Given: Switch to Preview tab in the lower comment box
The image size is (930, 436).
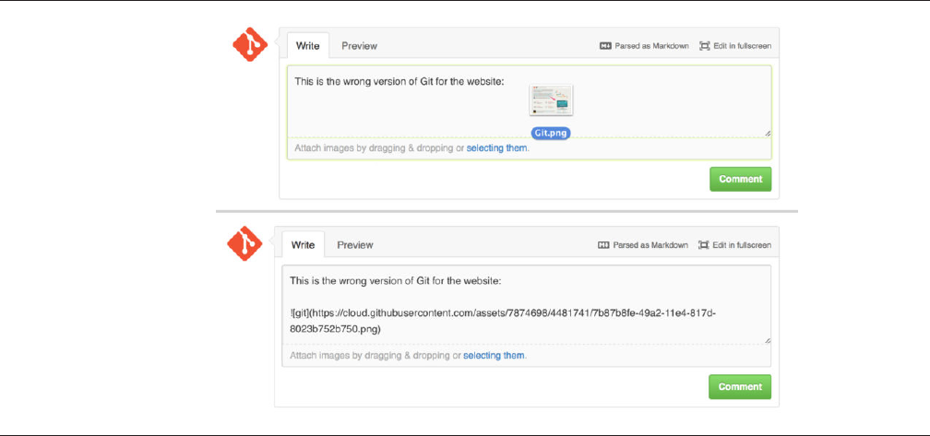Looking at the screenshot, I should point(354,245).
